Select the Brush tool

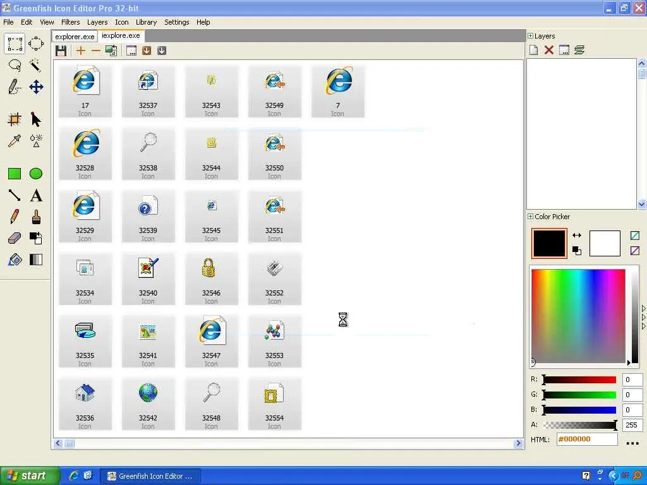[36, 217]
